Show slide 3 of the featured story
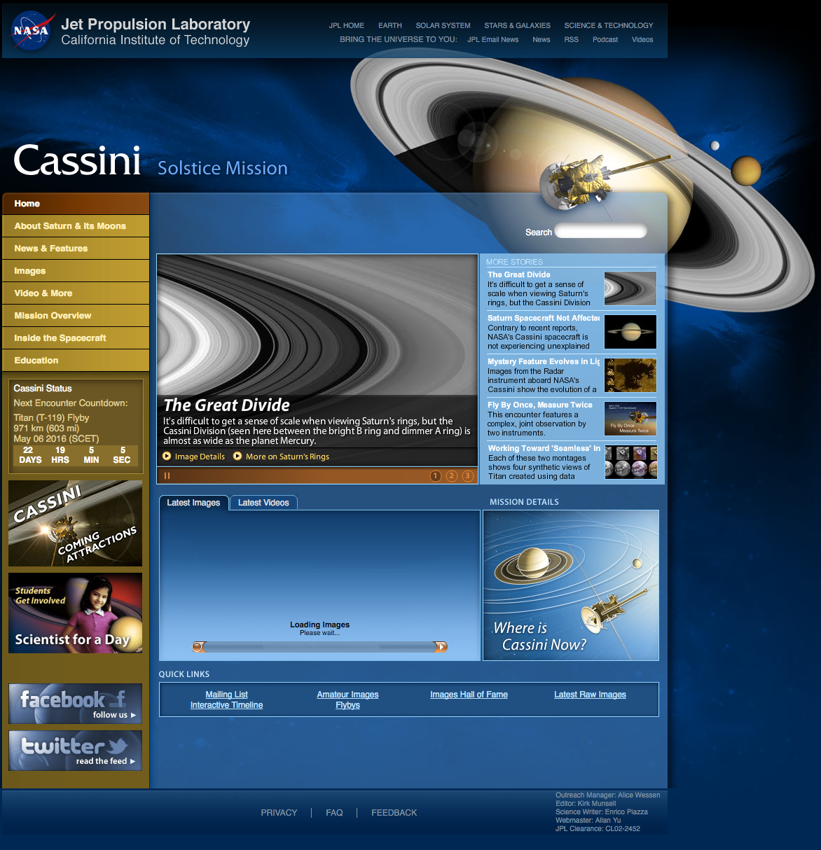821x850 pixels. coord(468,476)
